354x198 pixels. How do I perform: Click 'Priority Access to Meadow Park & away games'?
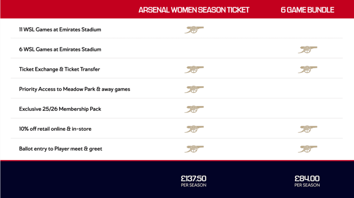coord(75,89)
